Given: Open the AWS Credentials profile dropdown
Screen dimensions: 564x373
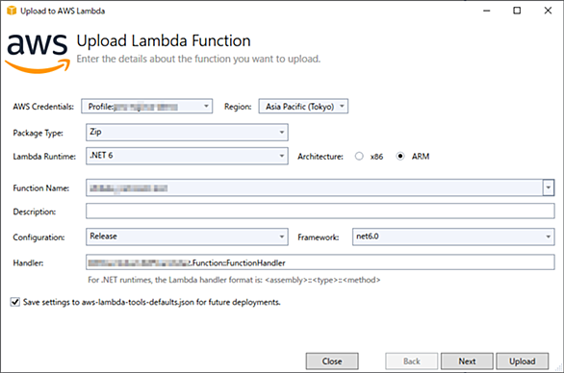Looking at the screenshot, I should click(146, 107).
